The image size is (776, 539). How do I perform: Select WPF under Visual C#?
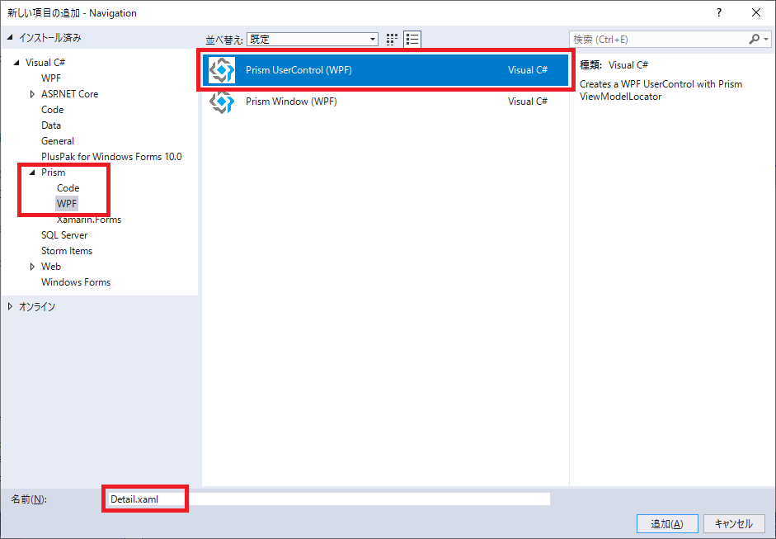coord(51,78)
